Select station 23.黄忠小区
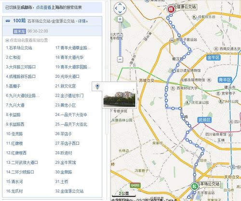The image size is (241, 201). (x=66, y=105)
